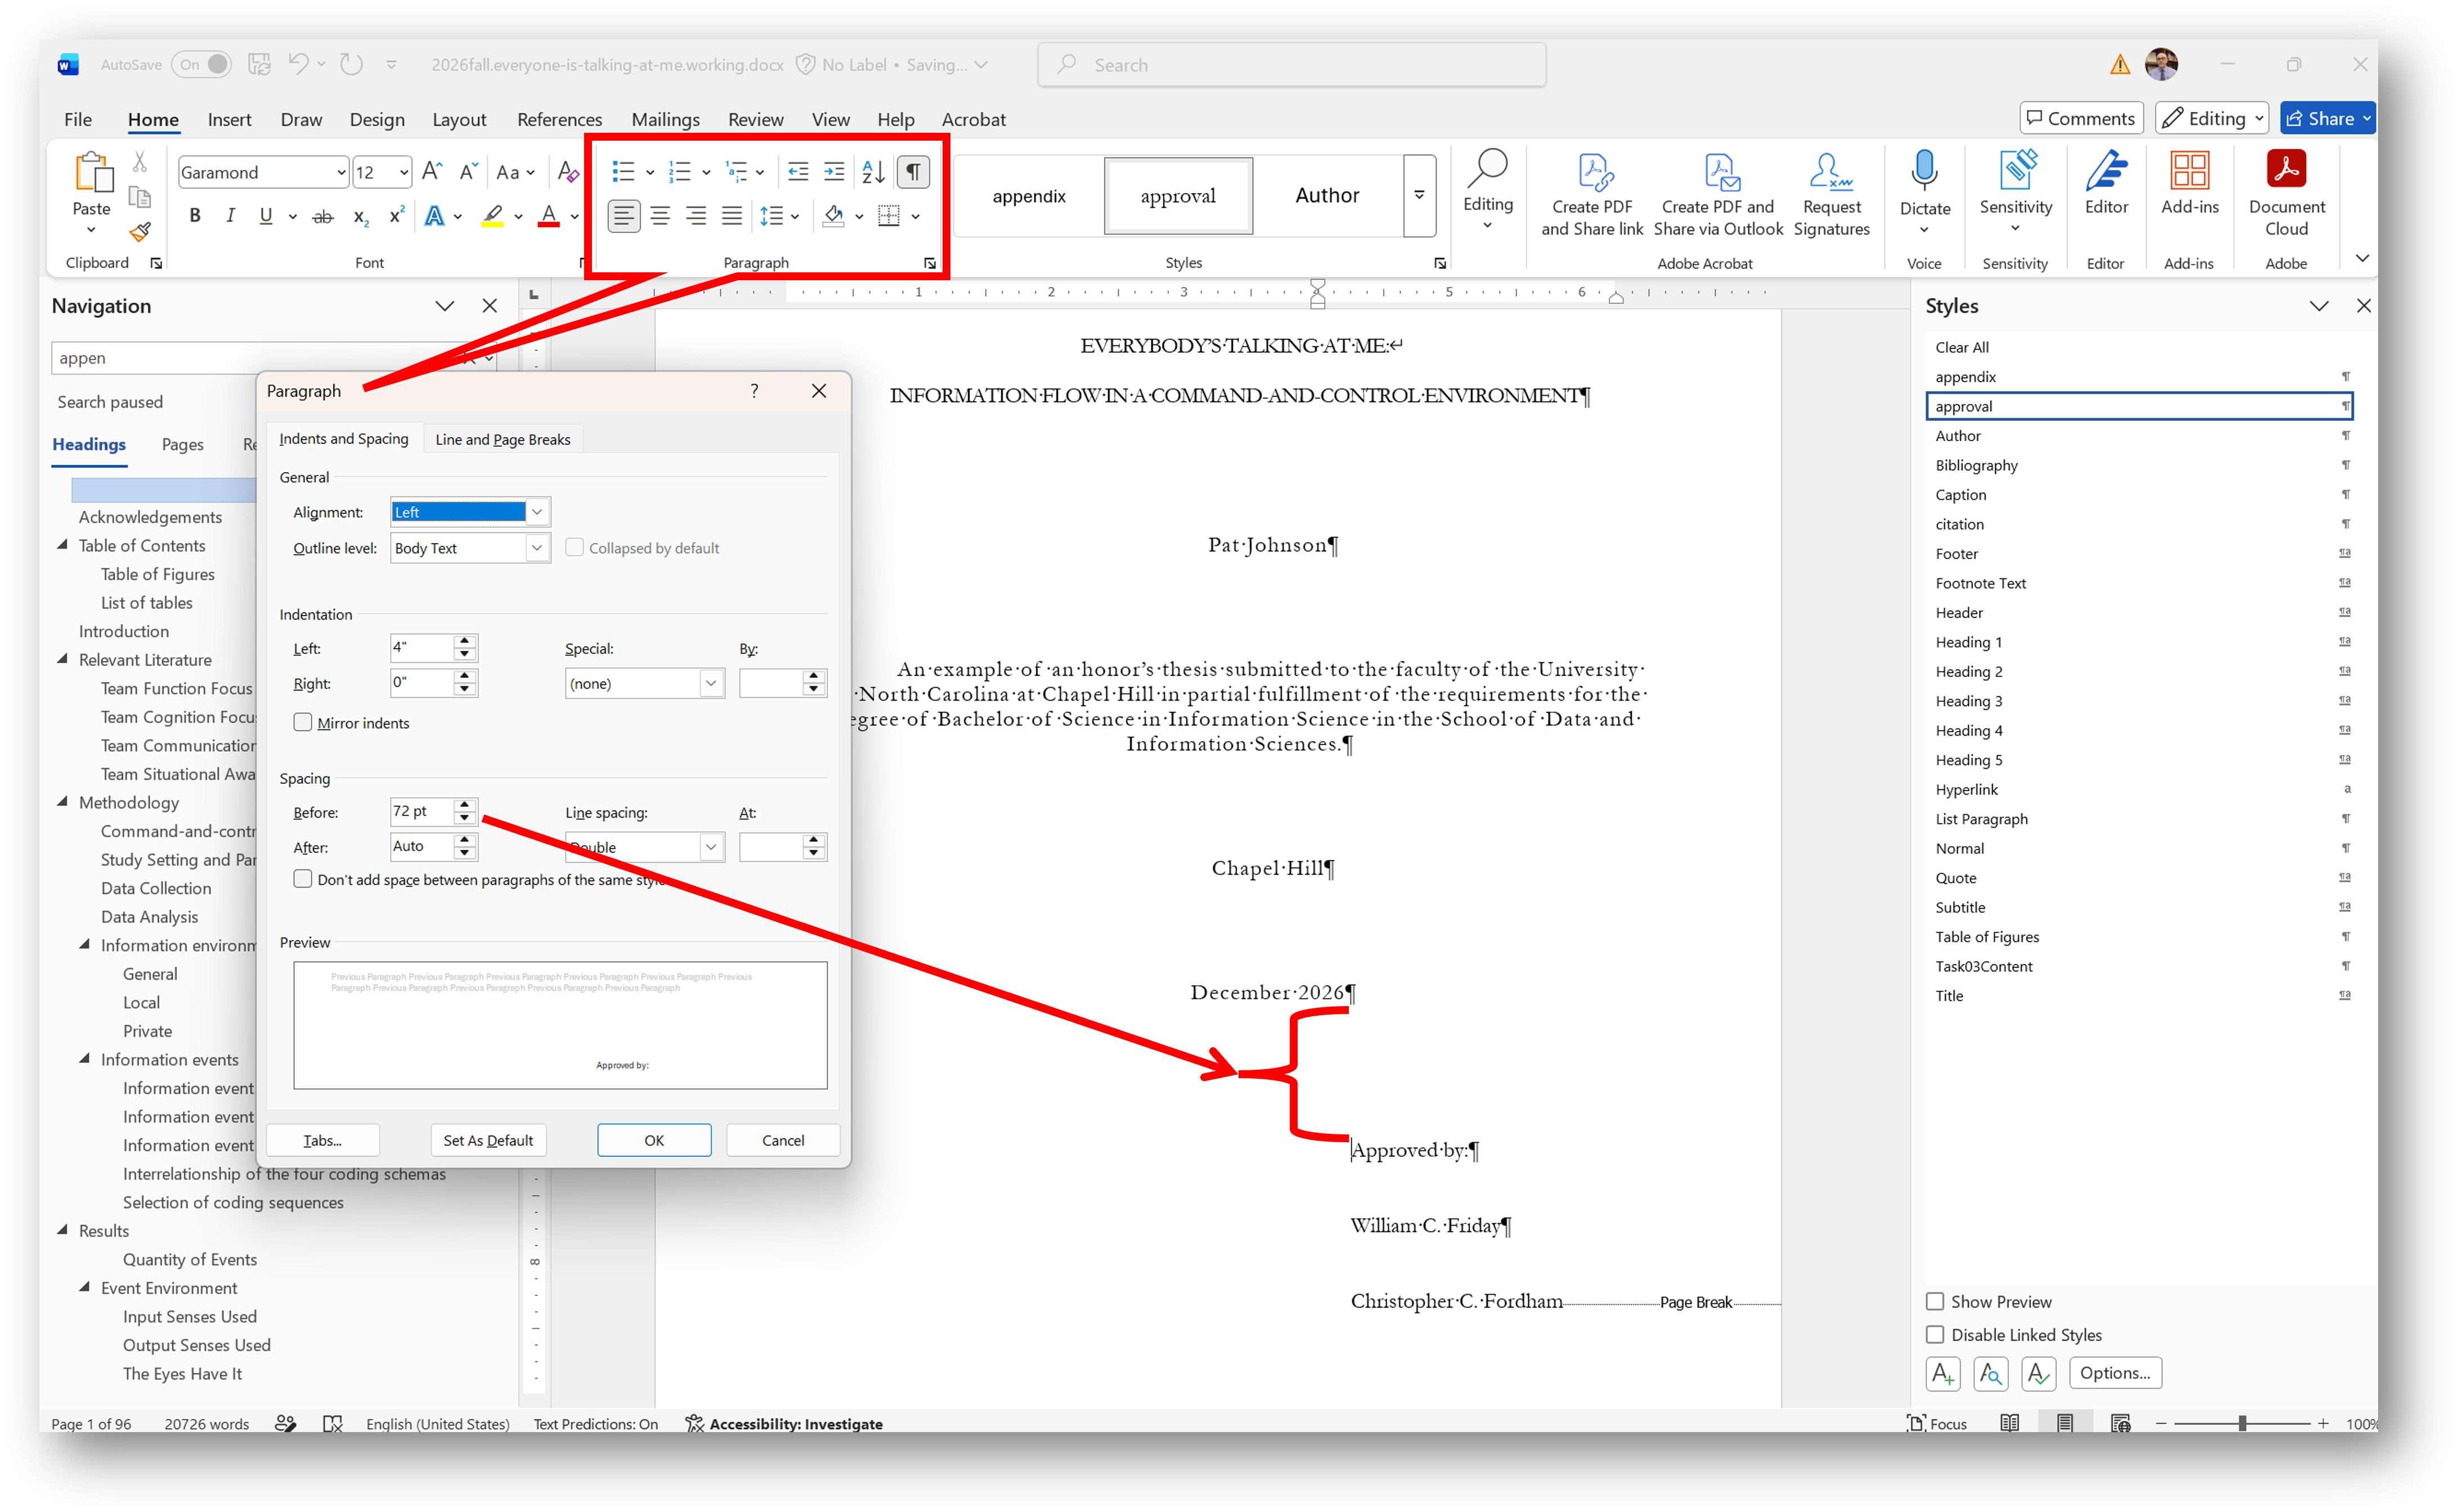Enable Disable Linked Styles checkbox
This screenshot has width=2458, height=1512.
1934,1334
